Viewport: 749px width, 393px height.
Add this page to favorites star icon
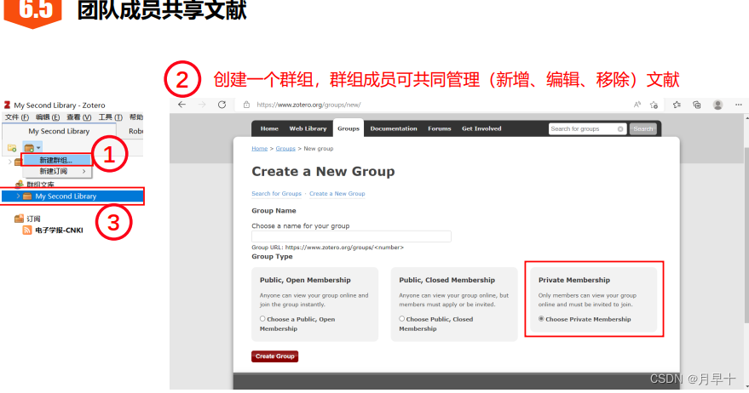point(654,105)
